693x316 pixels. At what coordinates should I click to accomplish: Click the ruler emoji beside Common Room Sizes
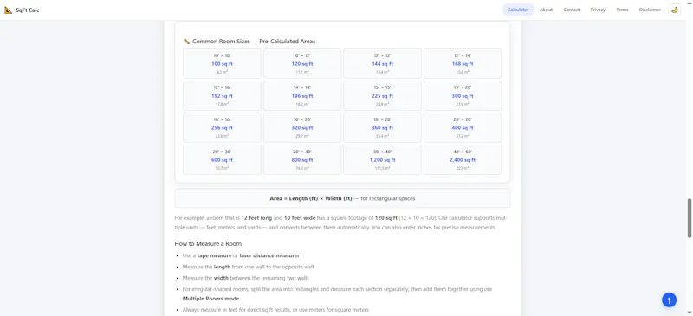pos(186,42)
